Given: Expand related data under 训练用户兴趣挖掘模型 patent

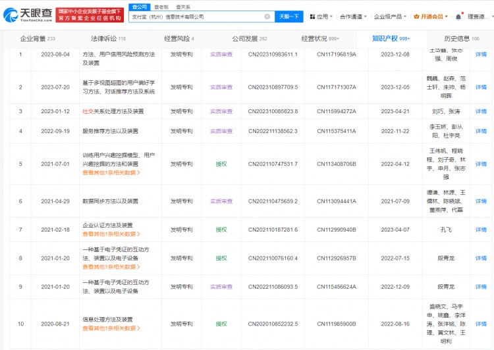Looking at the screenshot, I should 111,172.
